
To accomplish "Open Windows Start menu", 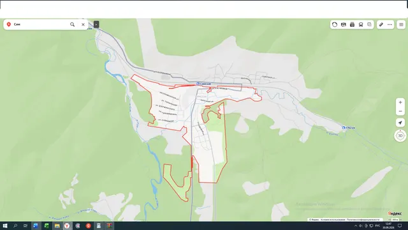I will click(5, 226).
